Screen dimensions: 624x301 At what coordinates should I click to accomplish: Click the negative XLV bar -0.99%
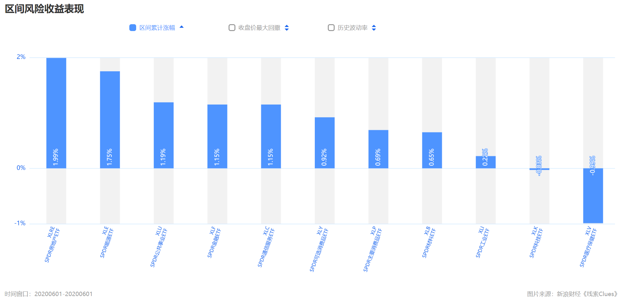pyautogui.click(x=593, y=196)
